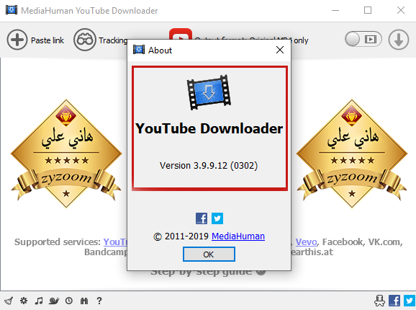Click the Twitter icon in the status bar
Viewport: 416px width, 310px height.
click(x=410, y=301)
